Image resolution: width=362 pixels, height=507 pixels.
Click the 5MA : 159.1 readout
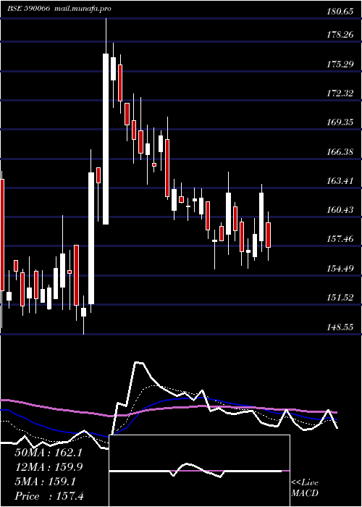pyautogui.click(x=46, y=482)
